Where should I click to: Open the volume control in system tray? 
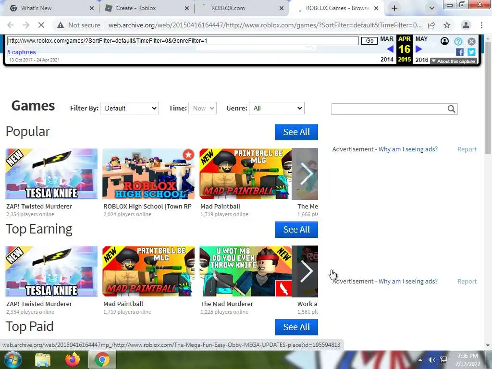pos(432,360)
